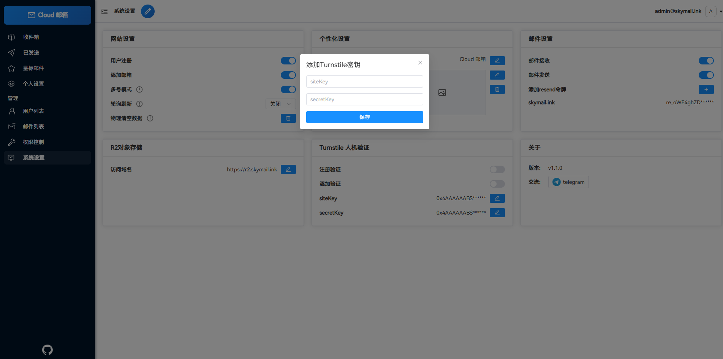Viewport: 723px width, 359px height.
Task: Close the 添加Turnstile密钥 dialog
Action: [420, 63]
